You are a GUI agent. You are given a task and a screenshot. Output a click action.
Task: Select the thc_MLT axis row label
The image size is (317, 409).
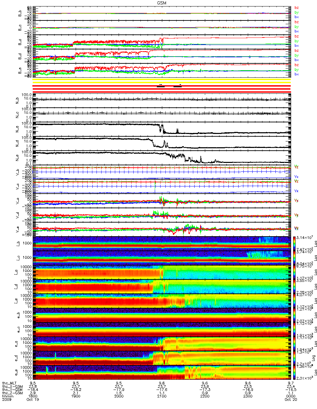tap(9, 383)
